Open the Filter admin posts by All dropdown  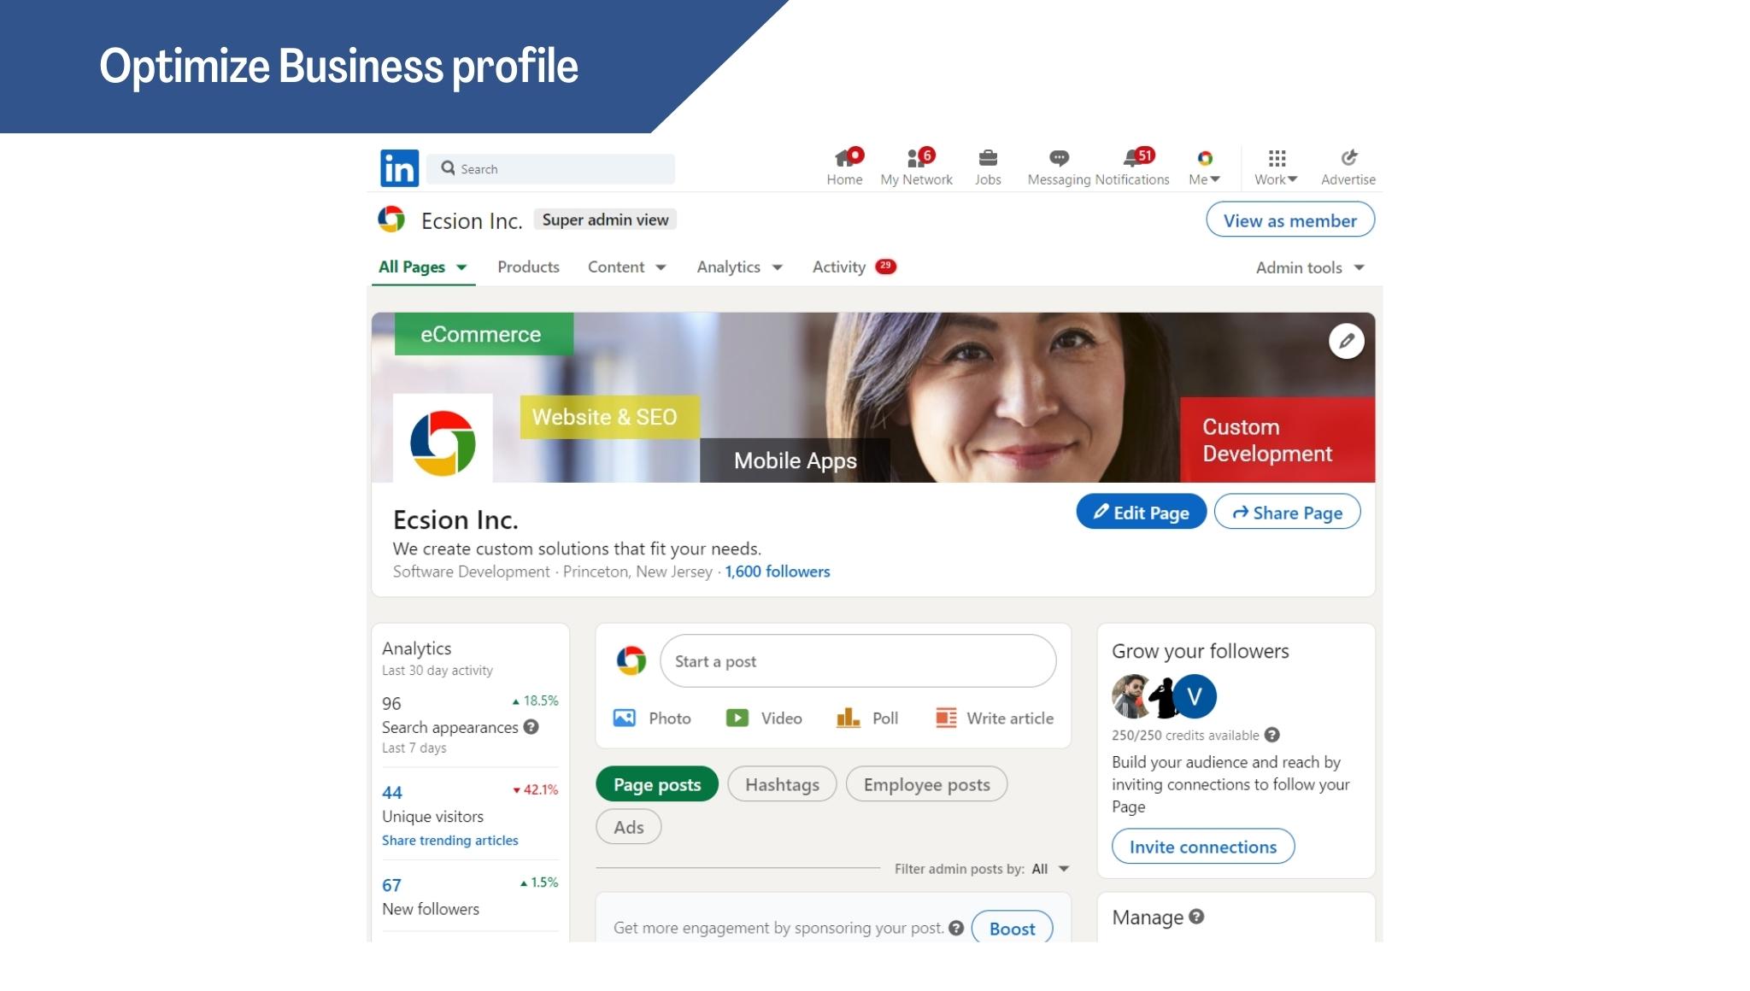(1050, 869)
